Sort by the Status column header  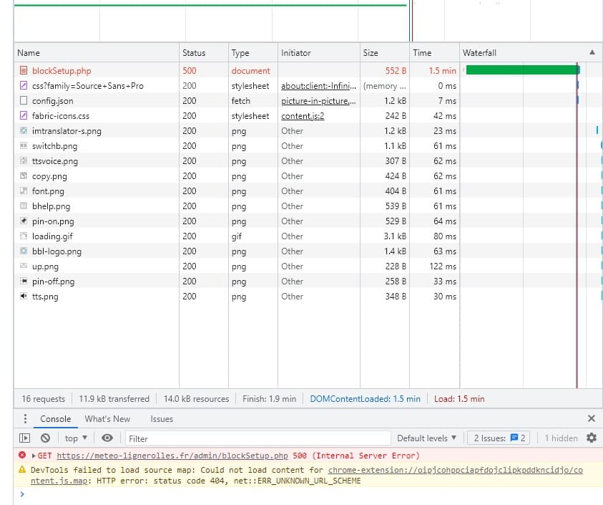coord(204,53)
